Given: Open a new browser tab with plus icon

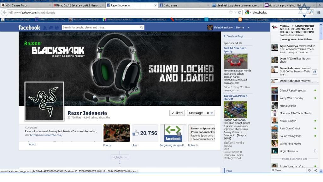Looking at the screenshot, I should [x=320, y=5].
